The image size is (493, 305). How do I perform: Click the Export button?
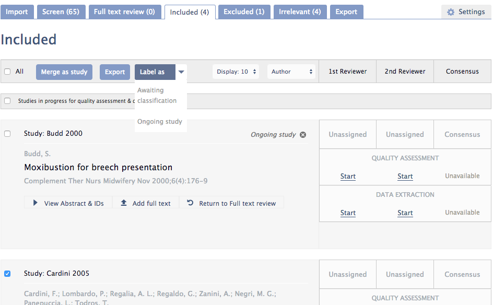pos(114,71)
